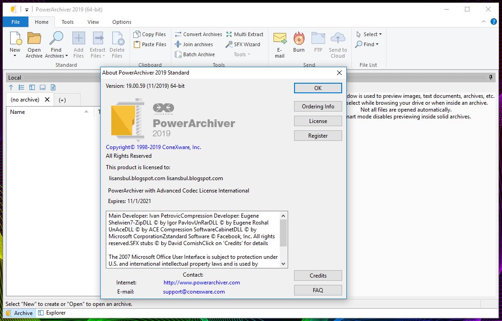Click the PowerArchiver title bar app icon

point(13,9)
